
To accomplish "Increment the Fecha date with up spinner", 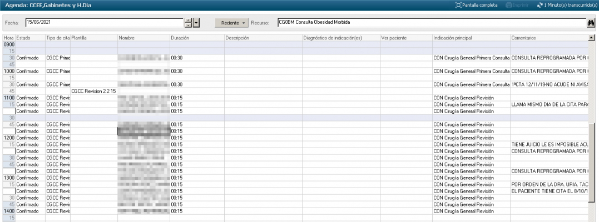I will (x=188, y=21).
